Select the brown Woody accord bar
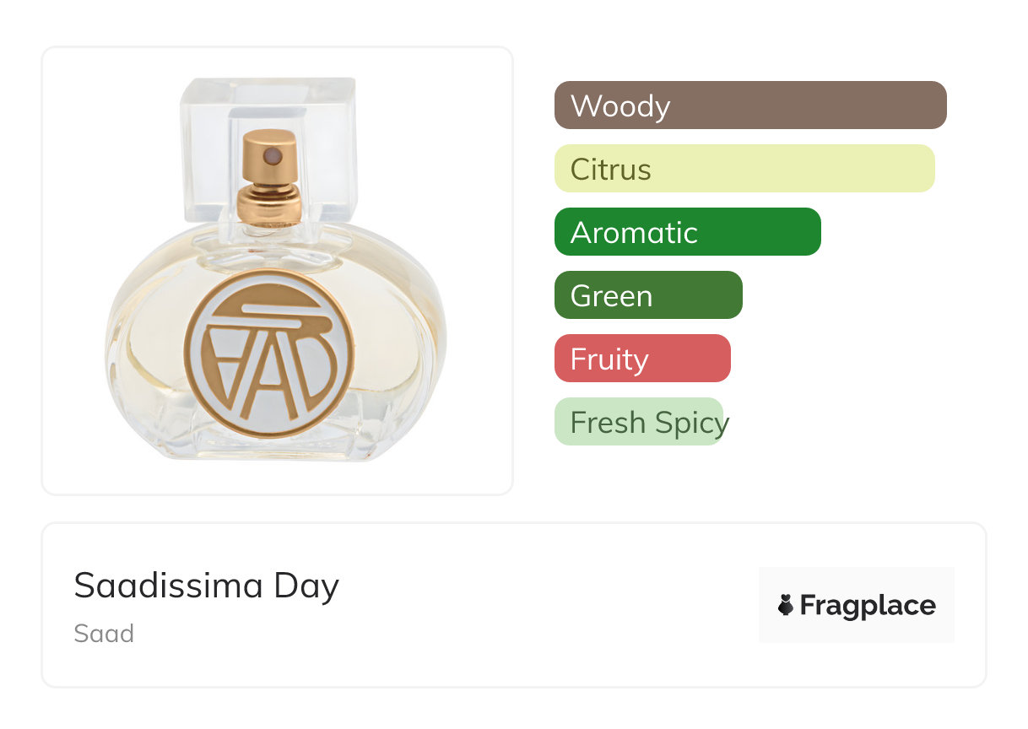Image resolution: width=1028 pixels, height=729 pixels. coord(749,105)
